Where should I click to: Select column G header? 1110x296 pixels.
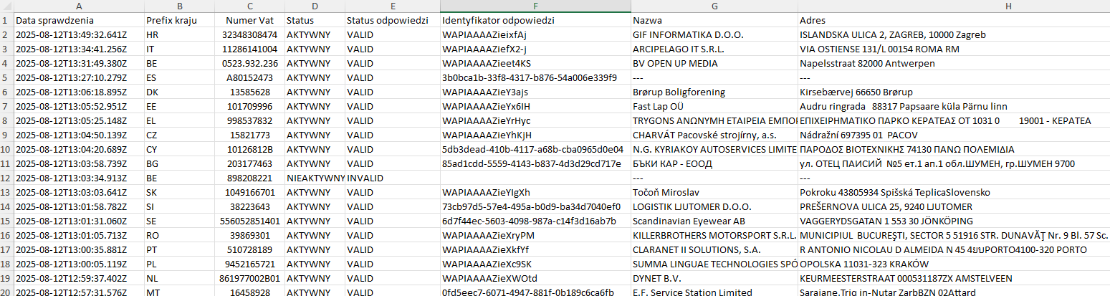[x=714, y=6]
